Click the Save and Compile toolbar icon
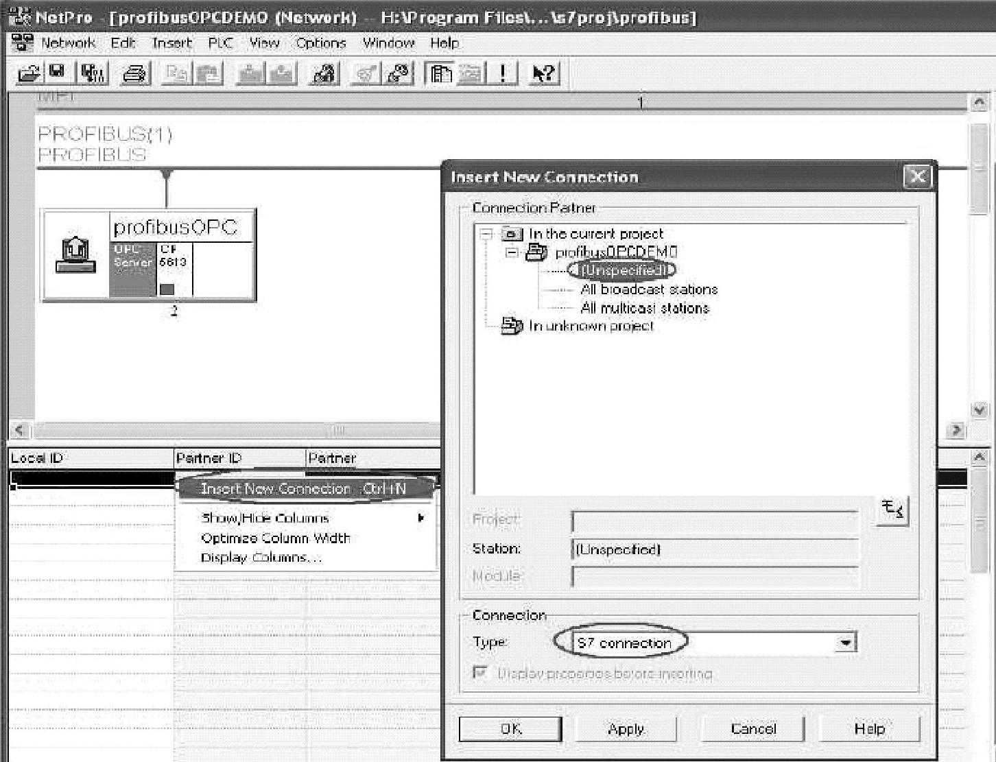996x762 pixels. (x=93, y=73)
